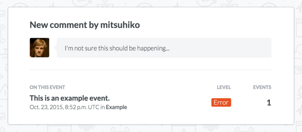This screenshot has height=132, width=302.
Task: Click the event timestamp Oct. 23, 2015, 8:52 p.m. UTC
Action: 64,107
